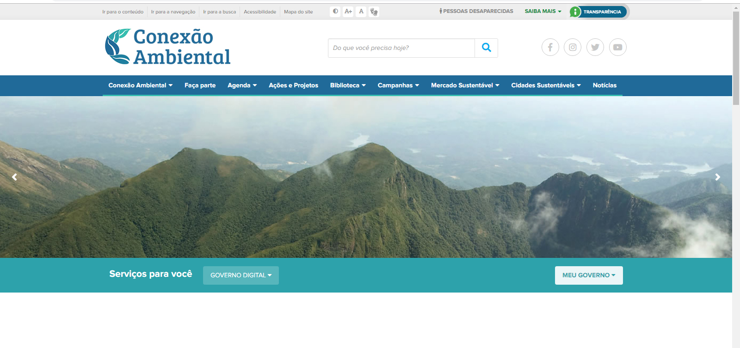
Task: Click the magnifying glass search button
Action: (486, 48)
